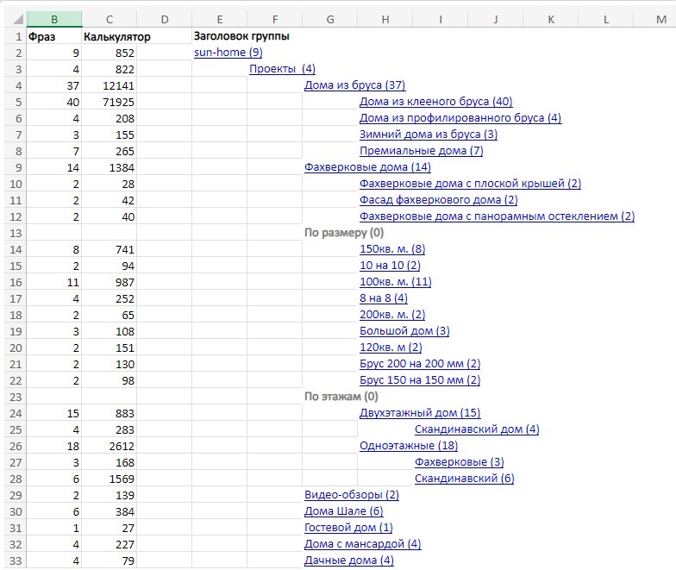This screenshot has height=570, width=676.
Task: Select cell with value 883
Action: (110, 413)
